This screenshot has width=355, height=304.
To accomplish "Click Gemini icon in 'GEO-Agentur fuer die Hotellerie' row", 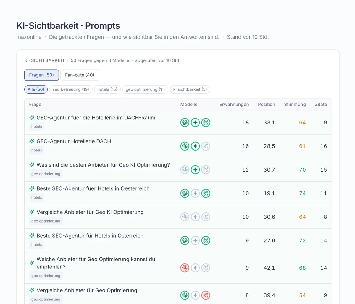I will pos(195,122).
